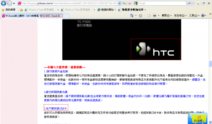The height and width of the screenshot is (124, 212).
Task: Open the Print options dropdown arrow
Action: tap(159, 16)
